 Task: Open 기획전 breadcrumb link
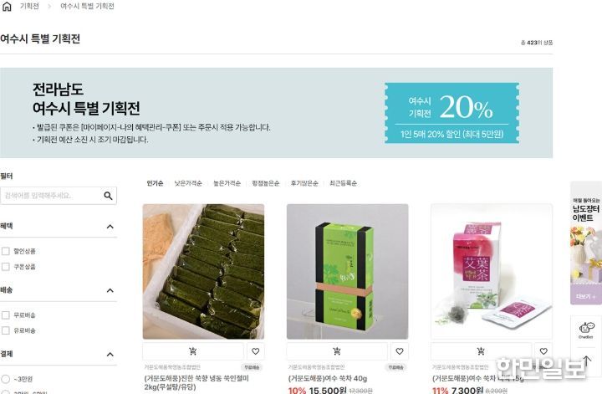(29, 6)
